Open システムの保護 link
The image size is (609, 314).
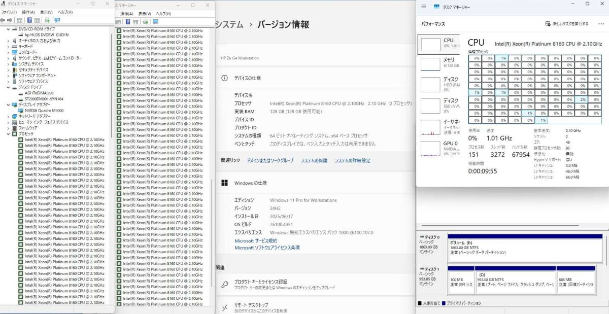click(x=314, y=161)
